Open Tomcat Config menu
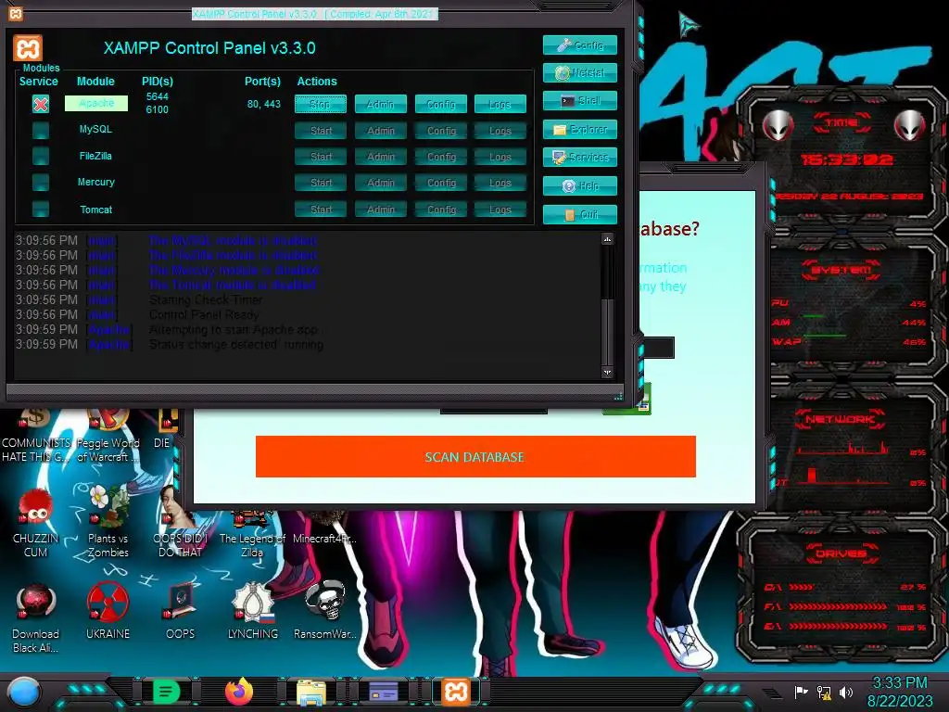The image size is (949, 712). click(x=440, y=210)
